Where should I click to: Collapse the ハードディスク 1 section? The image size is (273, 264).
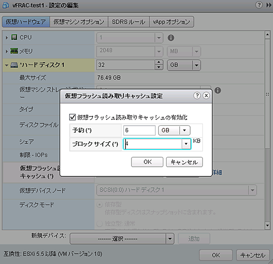[x=7, y=65]
